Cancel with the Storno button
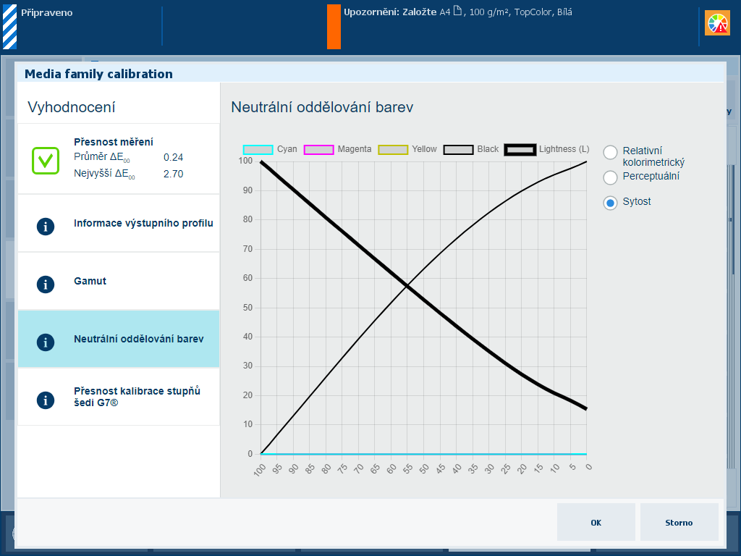The width and height of the screenshot is (741, 556). (679, 522)
